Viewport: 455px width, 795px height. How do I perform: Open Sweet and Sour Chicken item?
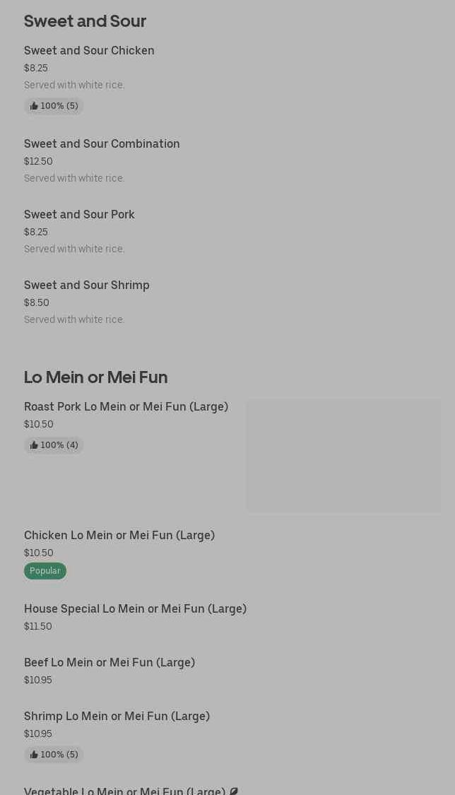point(89,51)
